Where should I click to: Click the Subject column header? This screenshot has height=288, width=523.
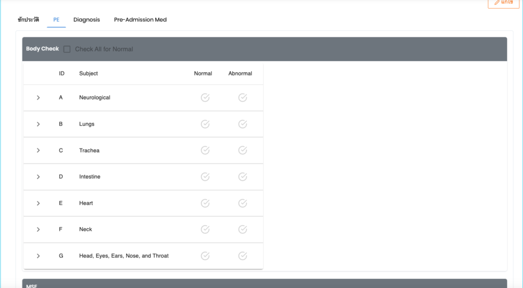[88, 74]
